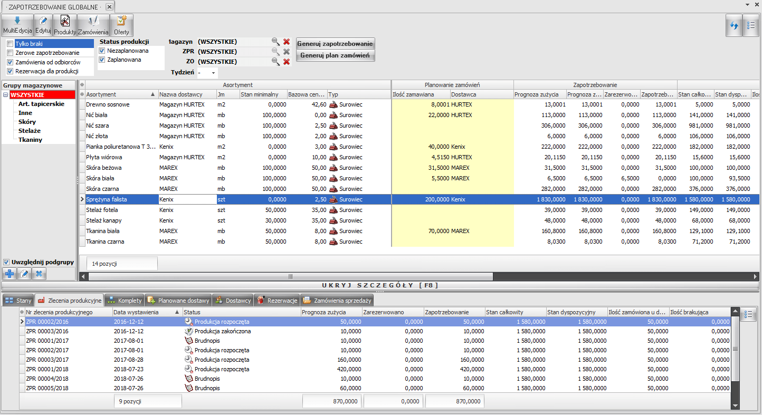Open the Produkty toolbar icon

(65, 25)
